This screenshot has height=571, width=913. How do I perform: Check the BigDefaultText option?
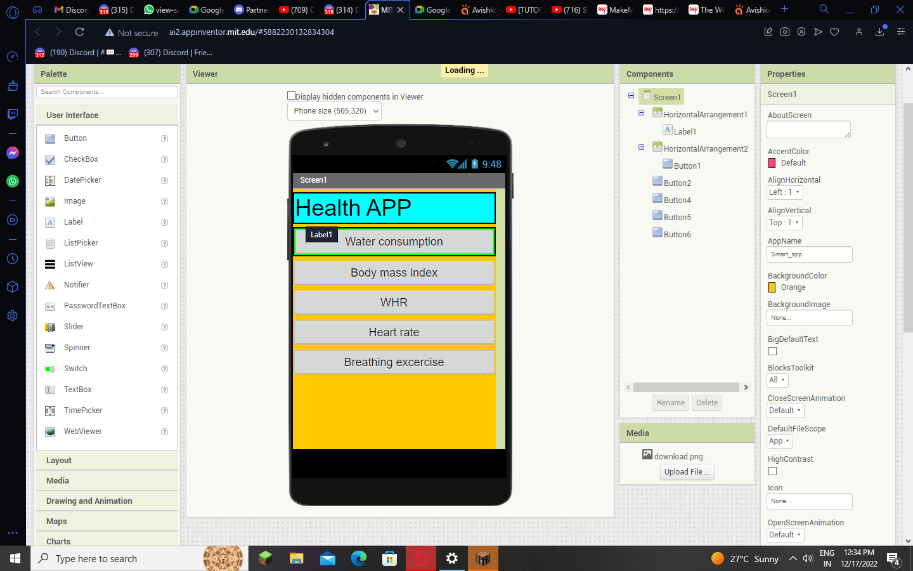tap(772, 351)
